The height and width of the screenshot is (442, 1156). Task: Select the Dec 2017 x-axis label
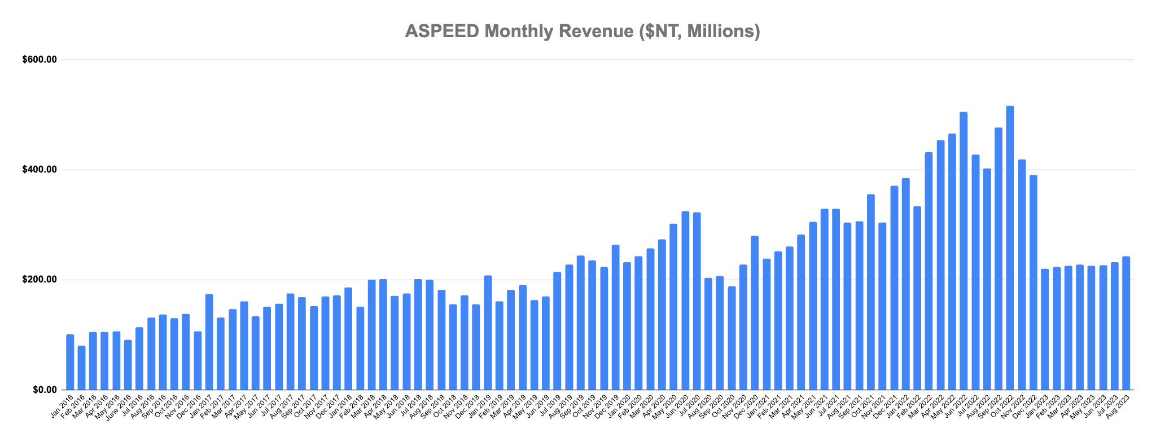click(329, 406)
